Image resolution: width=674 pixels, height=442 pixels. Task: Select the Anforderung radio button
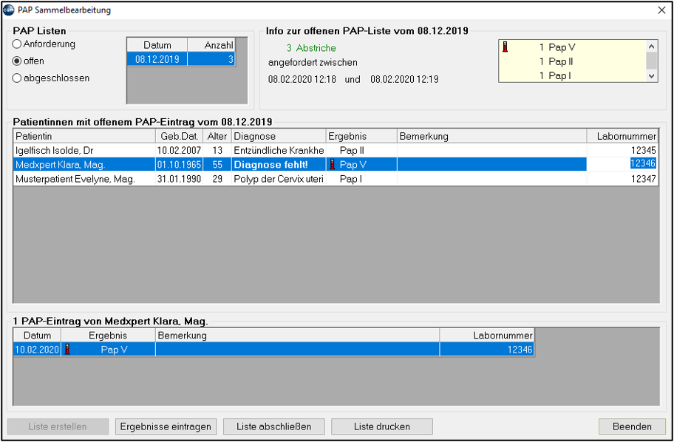(17, 44)
